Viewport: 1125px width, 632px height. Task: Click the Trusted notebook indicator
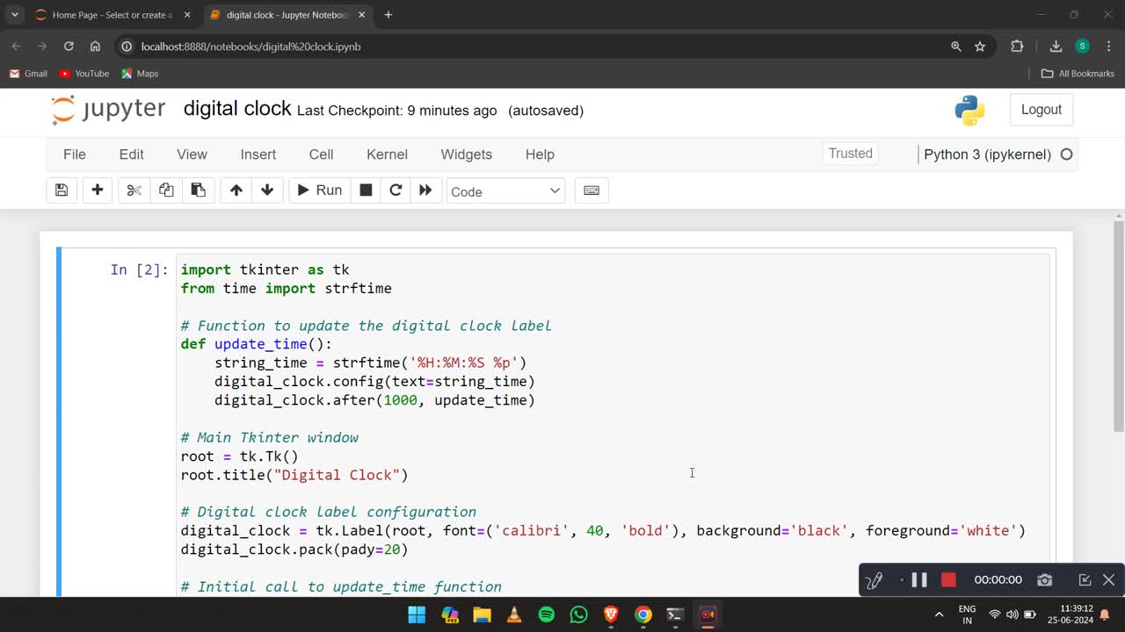[x=850, y=154]
